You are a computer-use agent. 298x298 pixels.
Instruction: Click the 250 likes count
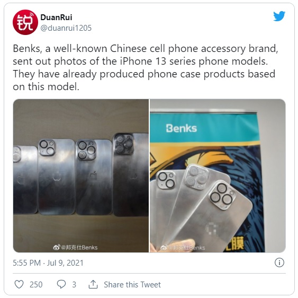tap(36, 285)
